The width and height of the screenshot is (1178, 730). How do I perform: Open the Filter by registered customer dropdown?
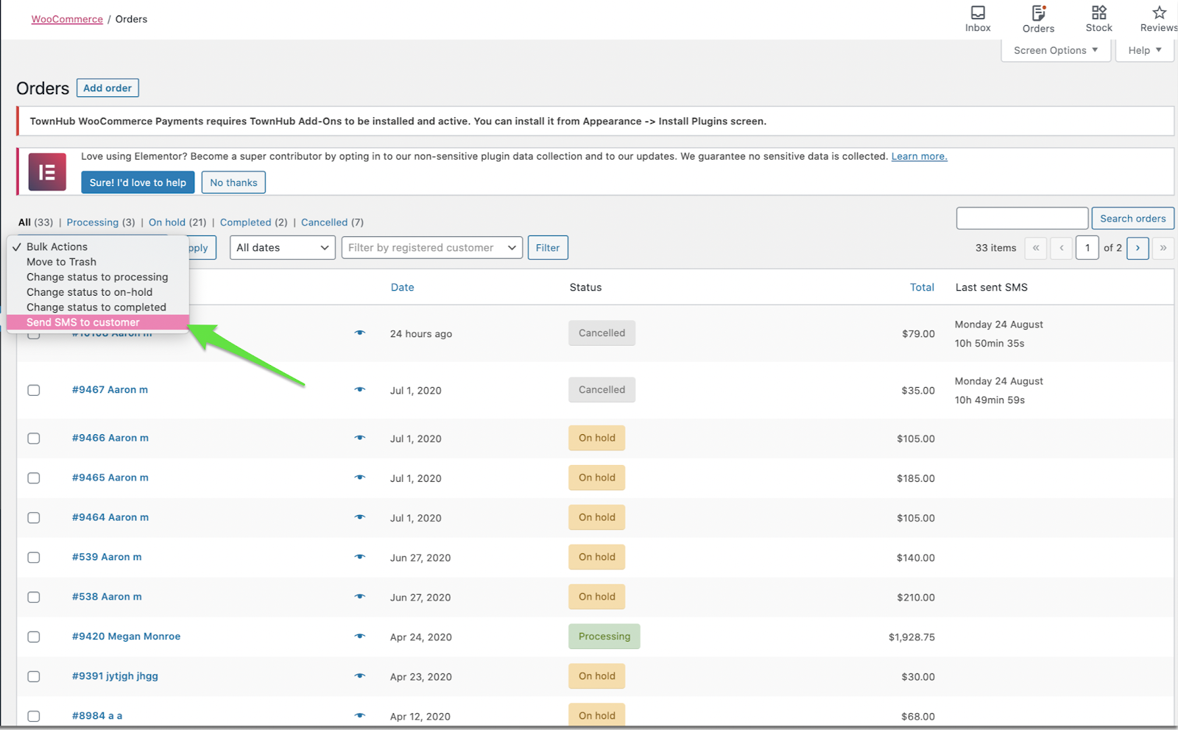[x=432, y=248]
